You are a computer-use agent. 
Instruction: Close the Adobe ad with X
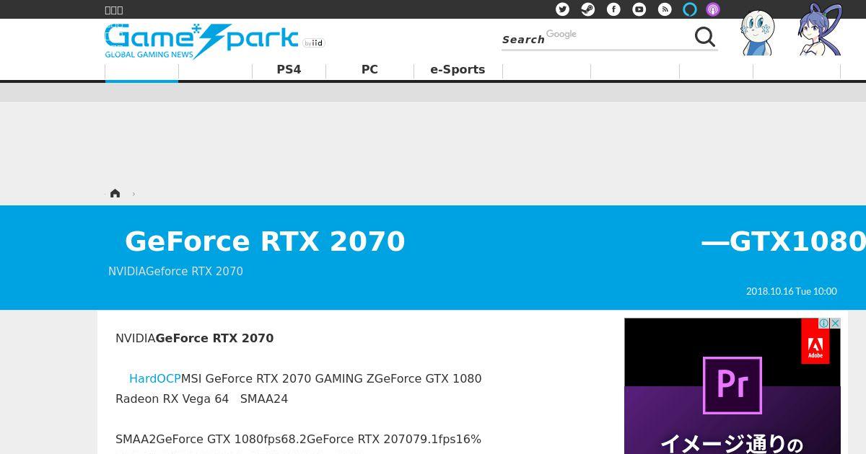click(835, 324)
